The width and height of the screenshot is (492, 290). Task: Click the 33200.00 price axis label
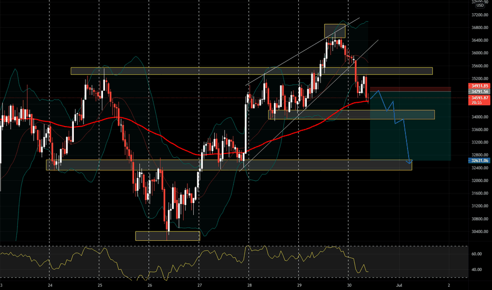click(x=480, y=142)
